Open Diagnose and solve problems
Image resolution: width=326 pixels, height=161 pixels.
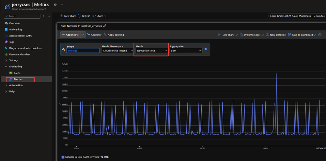pyautogui.click(x=26, y=48)
